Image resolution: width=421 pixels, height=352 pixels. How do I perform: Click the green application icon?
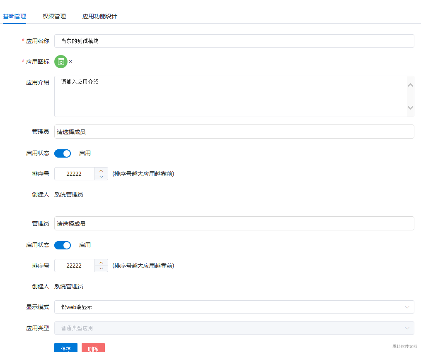point(61,62)
